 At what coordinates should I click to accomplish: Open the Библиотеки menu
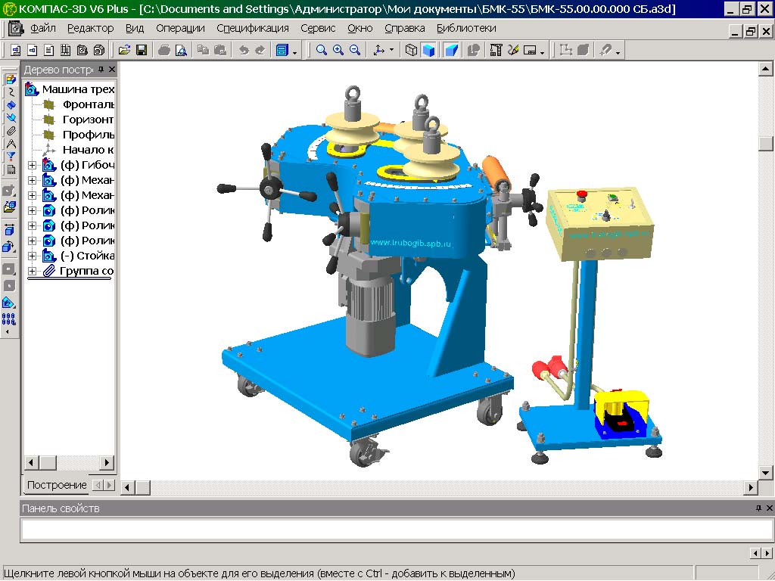click(x=466, y=28)
